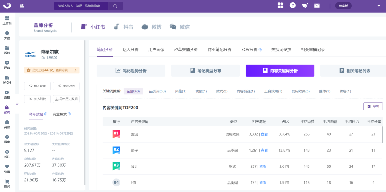Filter keywords by 使用效果(5)
This screenshot has width=386, height=192.
300,91
